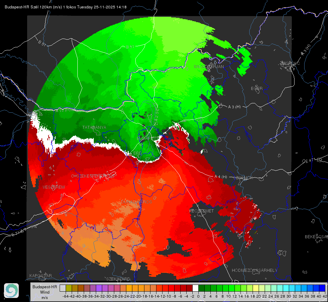
Task: Pick the bright purple swatch between -36 and -34
Action: click(99, 288)
